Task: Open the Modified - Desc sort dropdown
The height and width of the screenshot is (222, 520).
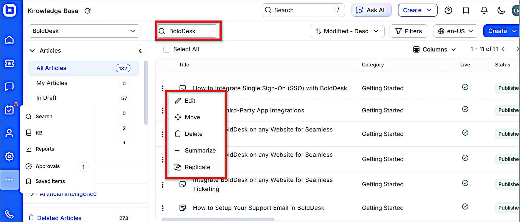Action: click(x=347, y=31)
